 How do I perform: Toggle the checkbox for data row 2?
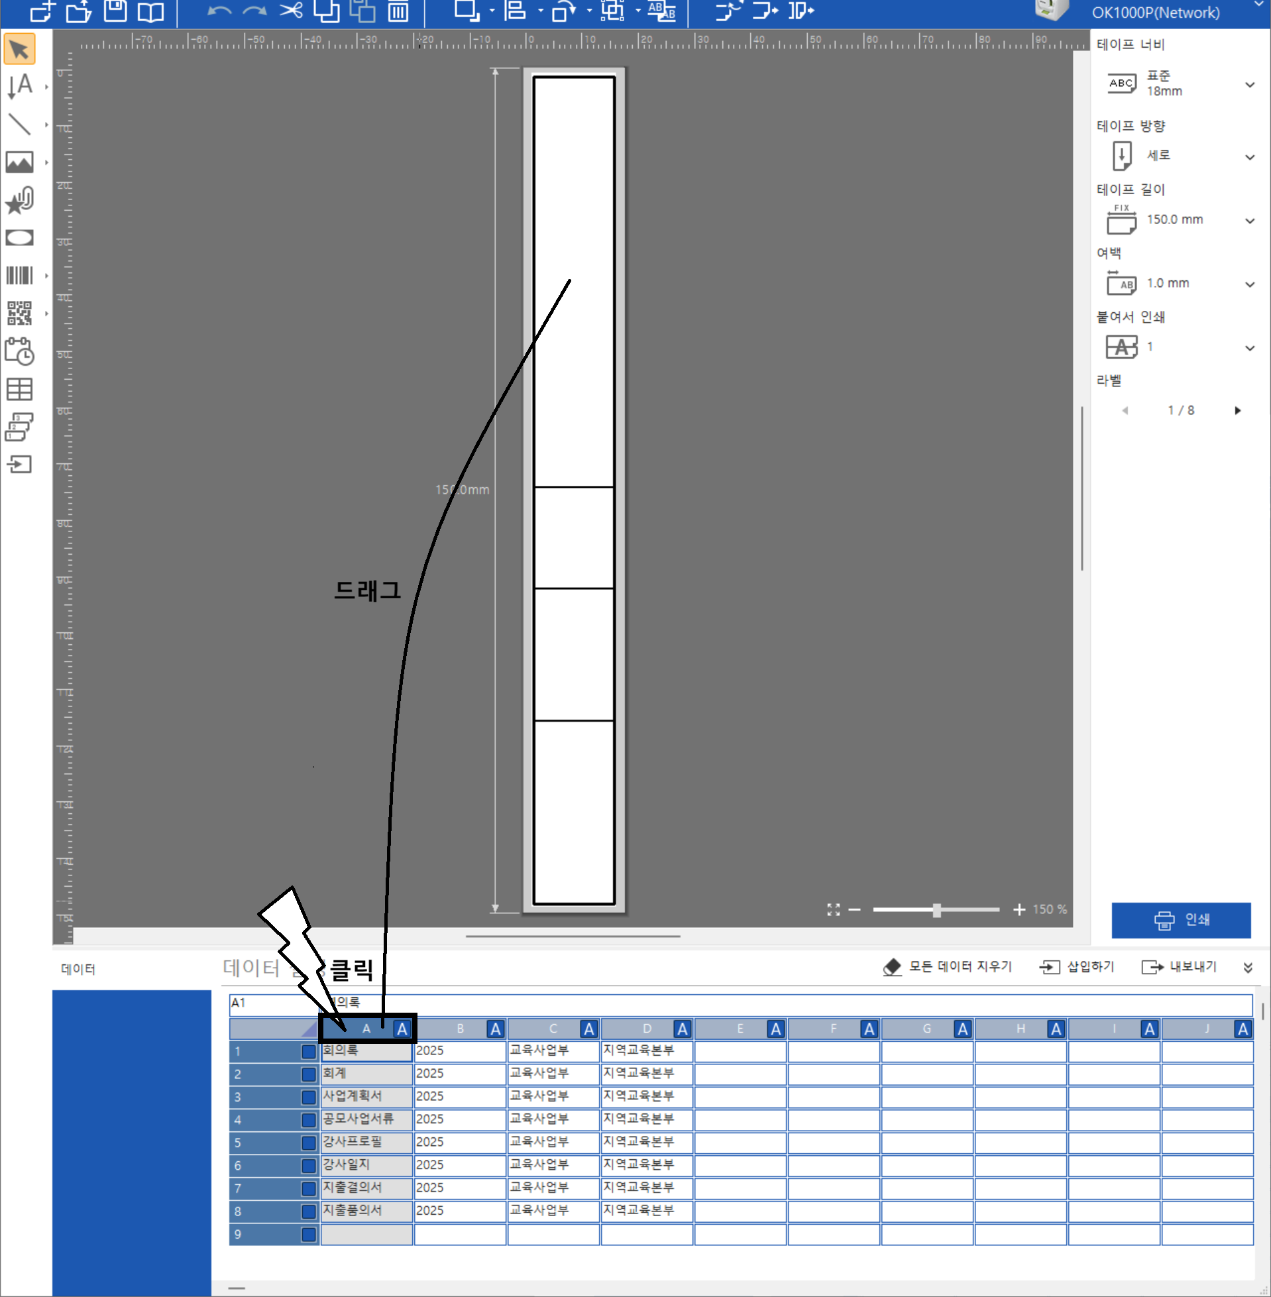[308, 1074]
